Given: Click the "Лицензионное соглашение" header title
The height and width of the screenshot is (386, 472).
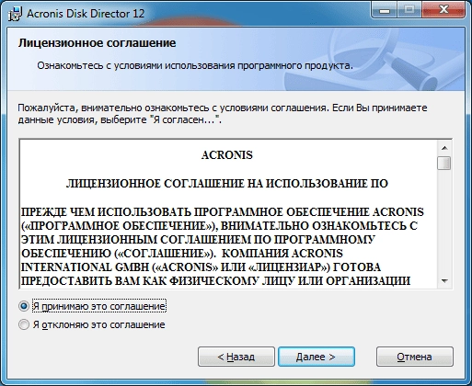Looking at the screenshot, I should (97, 43).
